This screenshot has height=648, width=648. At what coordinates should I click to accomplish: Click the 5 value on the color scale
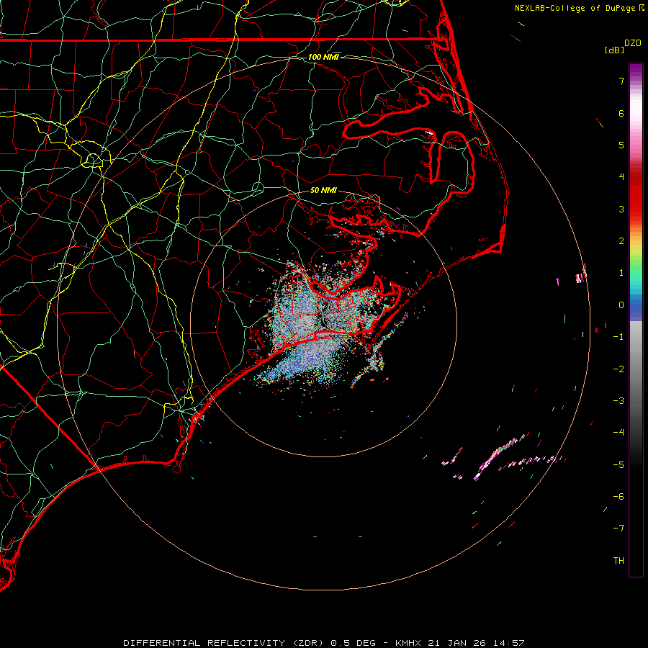coord(621,145)
